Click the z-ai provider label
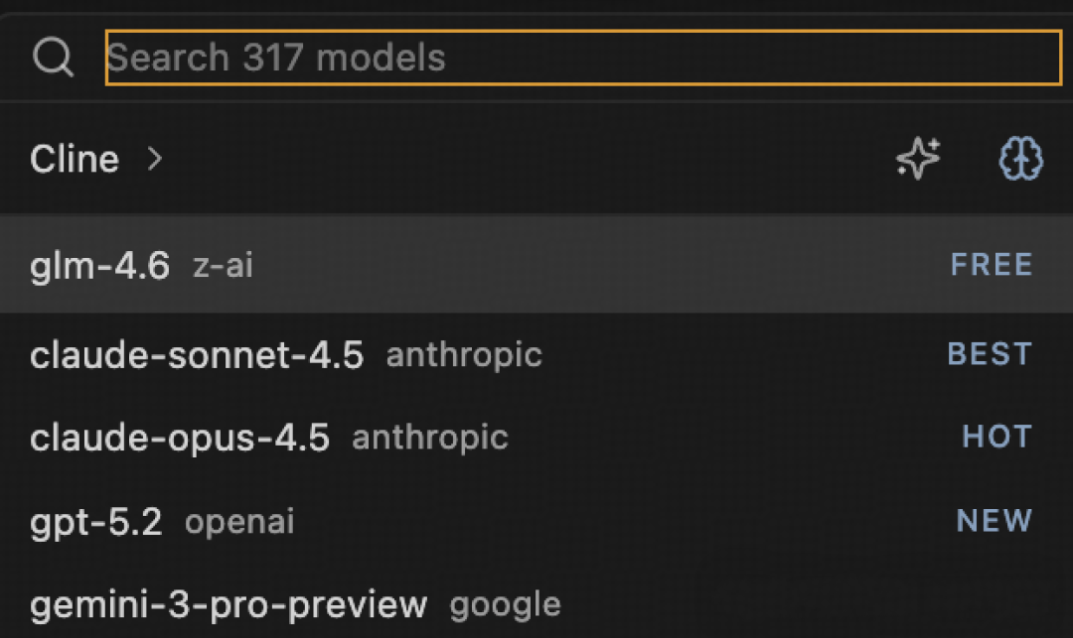 tap(223, 266)
